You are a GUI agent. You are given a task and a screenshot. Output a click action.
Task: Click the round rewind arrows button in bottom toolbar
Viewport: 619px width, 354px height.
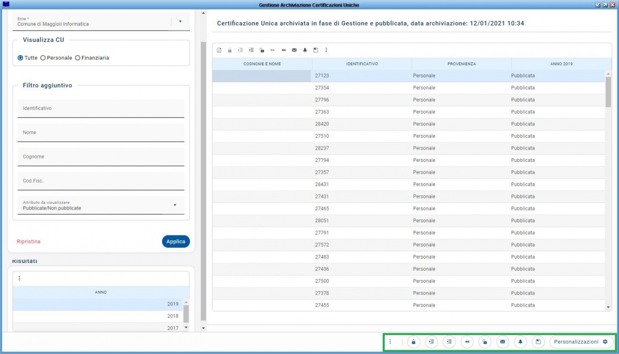[467, 342]
